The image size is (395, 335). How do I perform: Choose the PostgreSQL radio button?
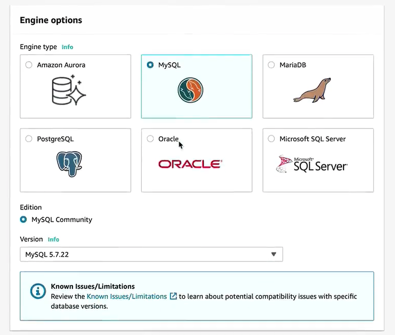click(x=29, y=139)
